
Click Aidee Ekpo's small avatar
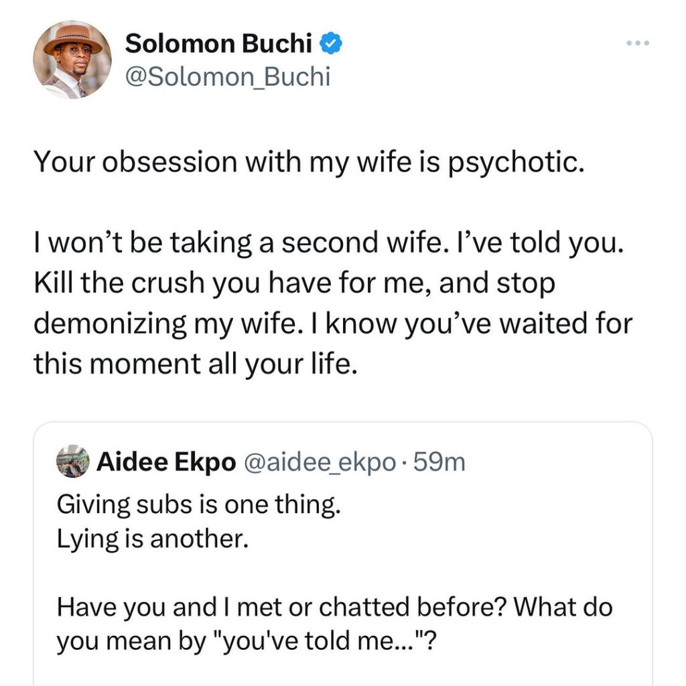click(74, 461)
